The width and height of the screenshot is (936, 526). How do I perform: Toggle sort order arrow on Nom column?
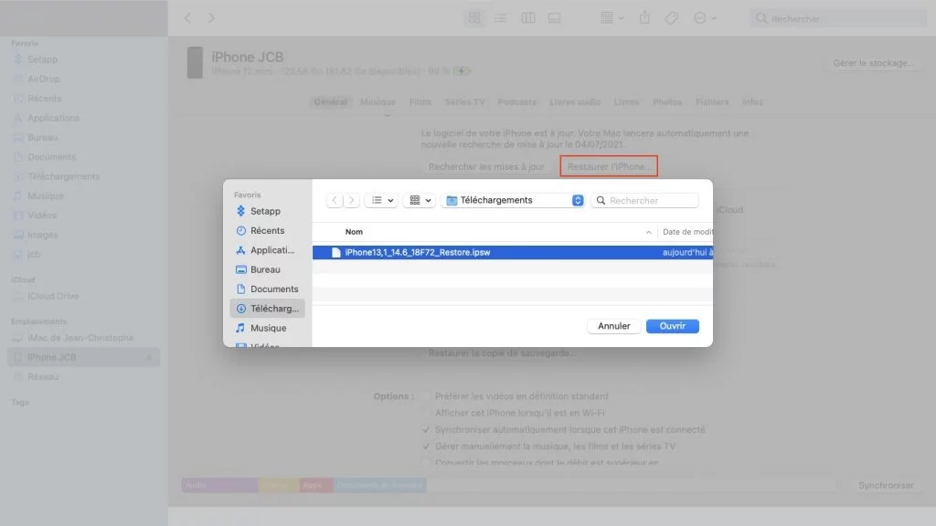click(648, 232)
